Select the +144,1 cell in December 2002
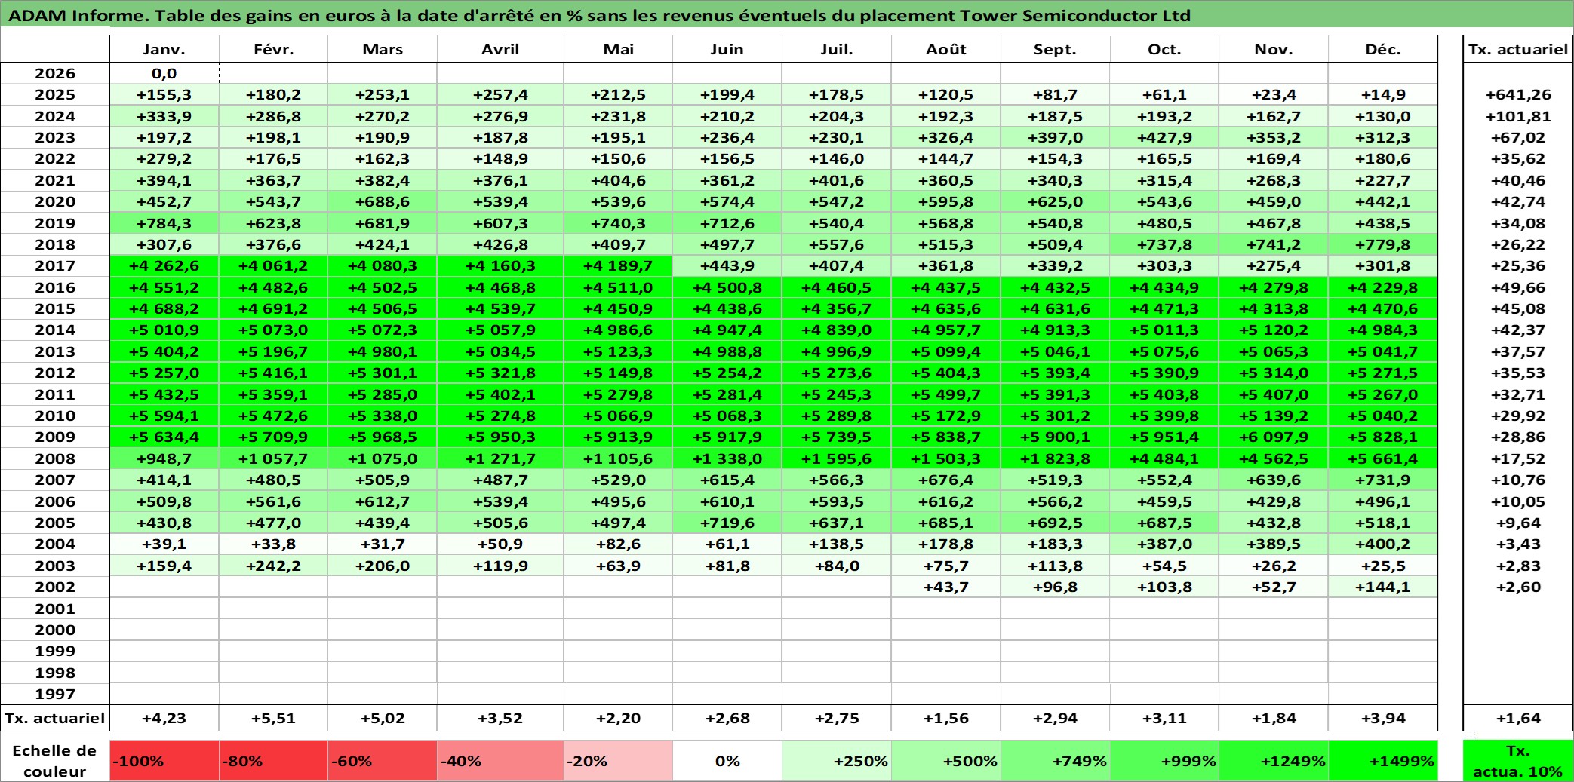This screenshot has width=1574, height=782. 1383,587
